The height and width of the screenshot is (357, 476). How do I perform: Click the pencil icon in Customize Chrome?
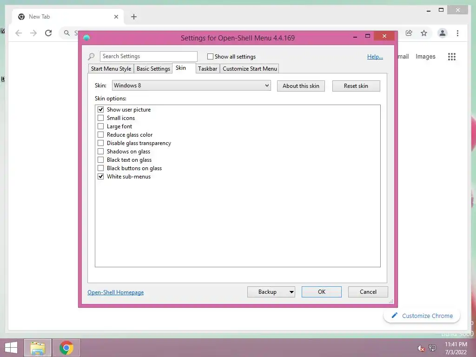[x=394, y=316]
